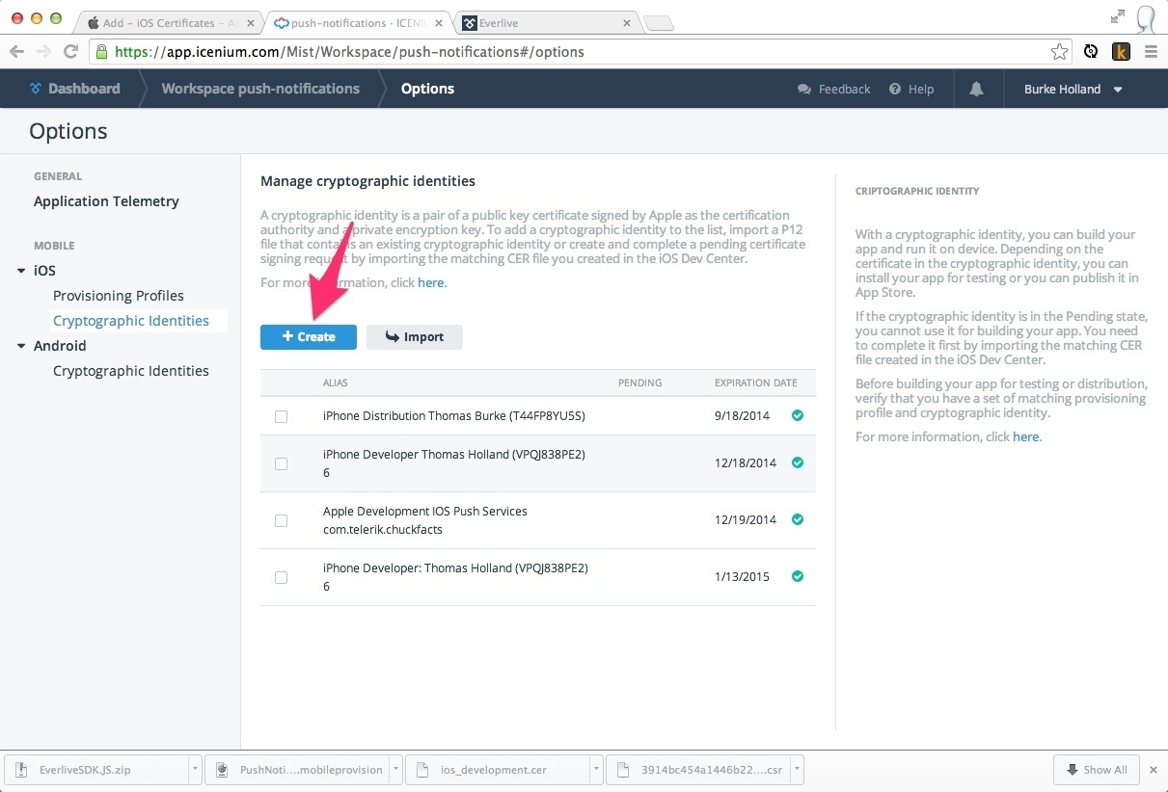Click the notification bell icon
This screenshot has height=792, width=1168.
point(976,89)
